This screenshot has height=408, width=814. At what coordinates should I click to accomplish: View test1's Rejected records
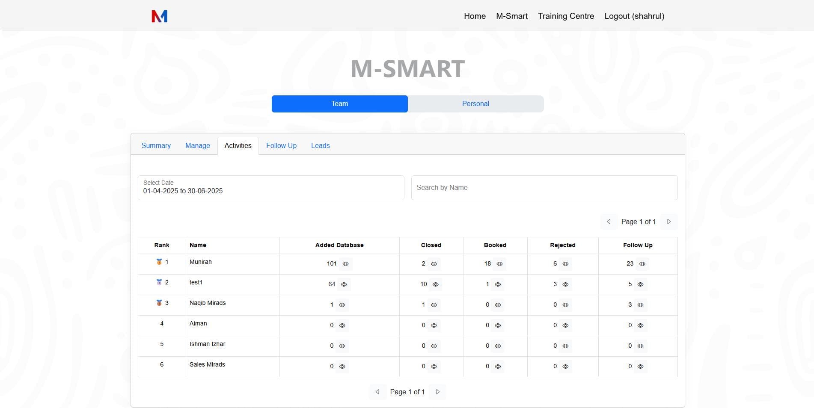coord(565,284)
